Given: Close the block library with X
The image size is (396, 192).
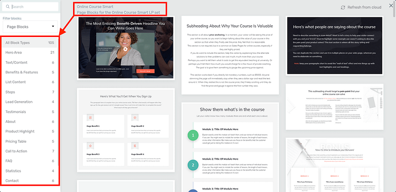Looking at the screenshot, I should [x=391, y=6].
